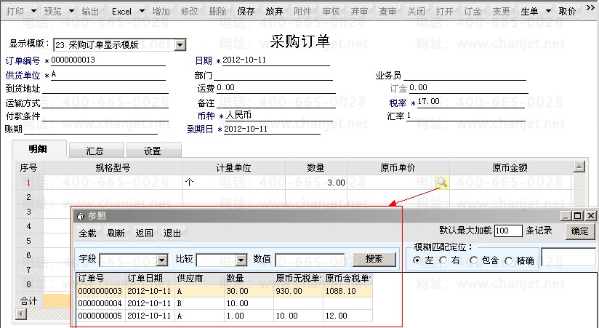The height and width of the screenshot is (328, 599).
Task: Click the 原币无税单价 column header
Action: tap(298, 279)
